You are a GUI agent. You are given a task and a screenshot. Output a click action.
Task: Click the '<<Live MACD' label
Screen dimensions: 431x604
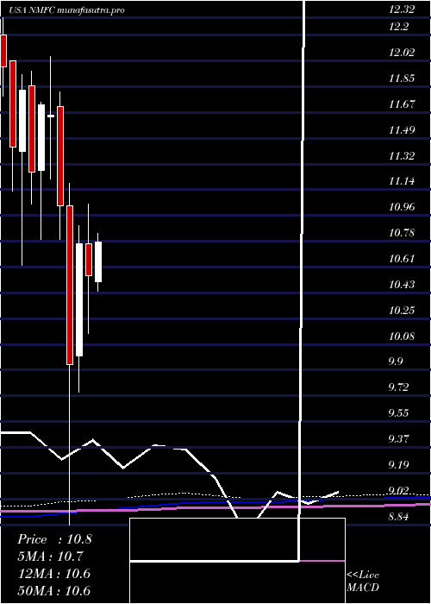click(363, 582)
